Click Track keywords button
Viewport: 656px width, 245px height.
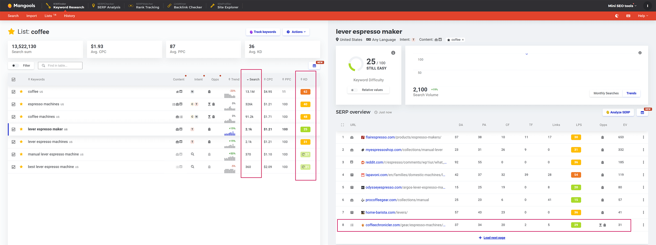pos(263,32)
